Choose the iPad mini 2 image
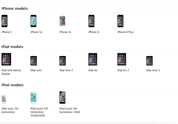This screenshot has height=124, width=178. (63, 61)
